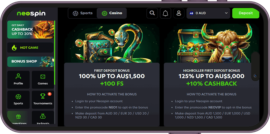Screen dimensions: 270x134
Task: Open notifications bell icon
Action: tap(166, 13)
